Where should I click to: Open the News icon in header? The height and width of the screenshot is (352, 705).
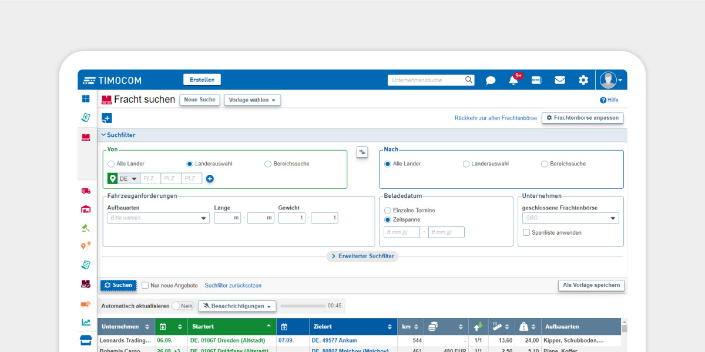[536, 80]
